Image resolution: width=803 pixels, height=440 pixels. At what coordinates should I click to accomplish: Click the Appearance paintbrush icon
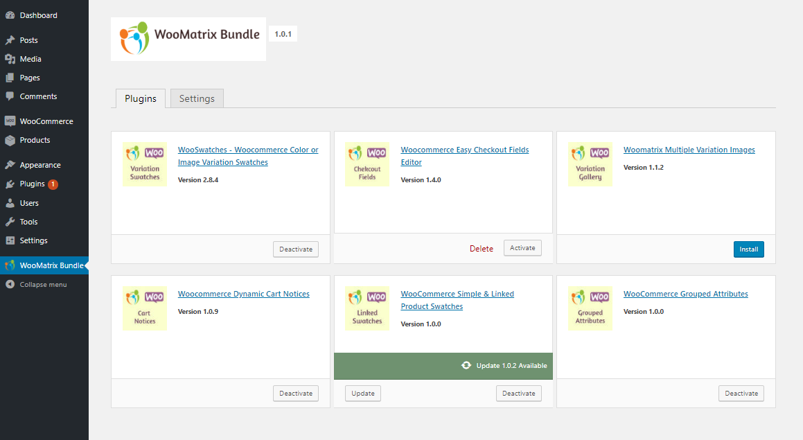pyautogui.click(x=10, y=165)
